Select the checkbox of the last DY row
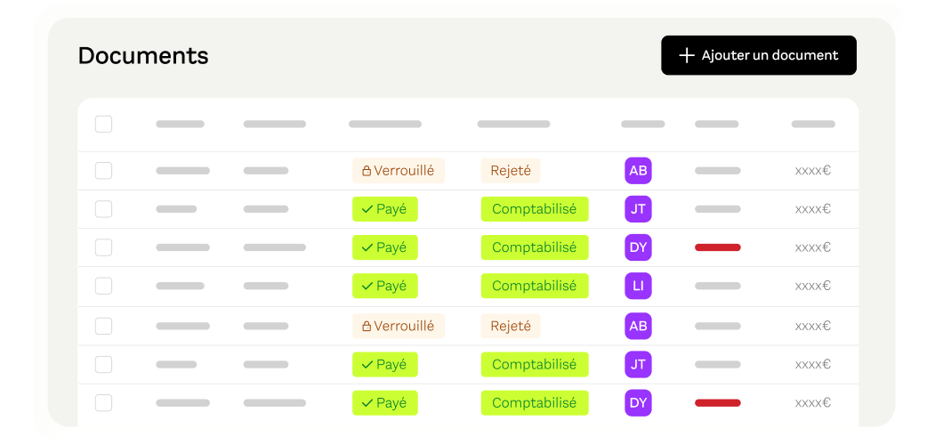Image resolution: width=943 pixels, height=445 pixels. pos(103,403)
